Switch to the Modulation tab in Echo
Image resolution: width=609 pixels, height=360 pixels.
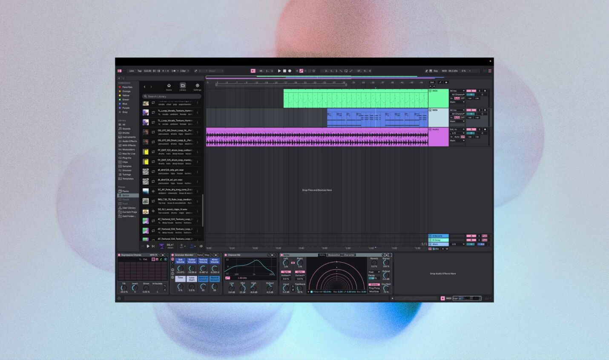click(334, 255)
